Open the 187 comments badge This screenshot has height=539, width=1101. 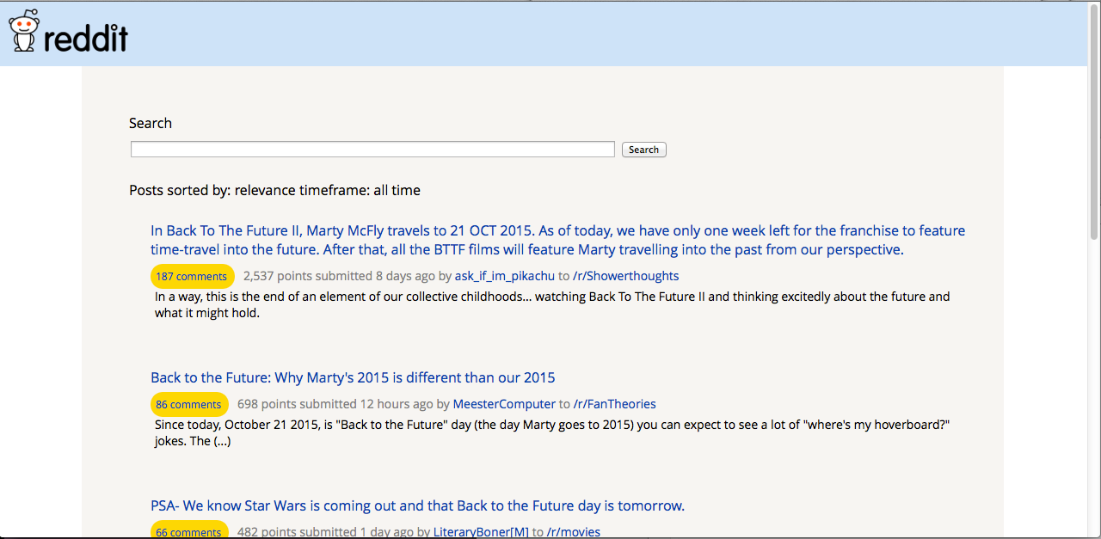(192, 276)
